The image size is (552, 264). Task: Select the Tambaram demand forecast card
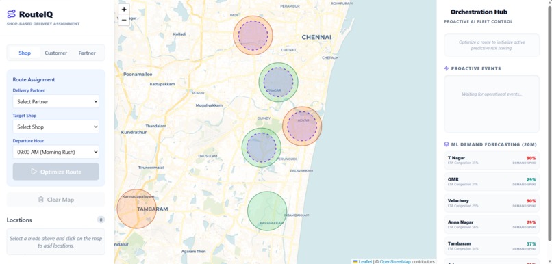[x=492, y=246]
